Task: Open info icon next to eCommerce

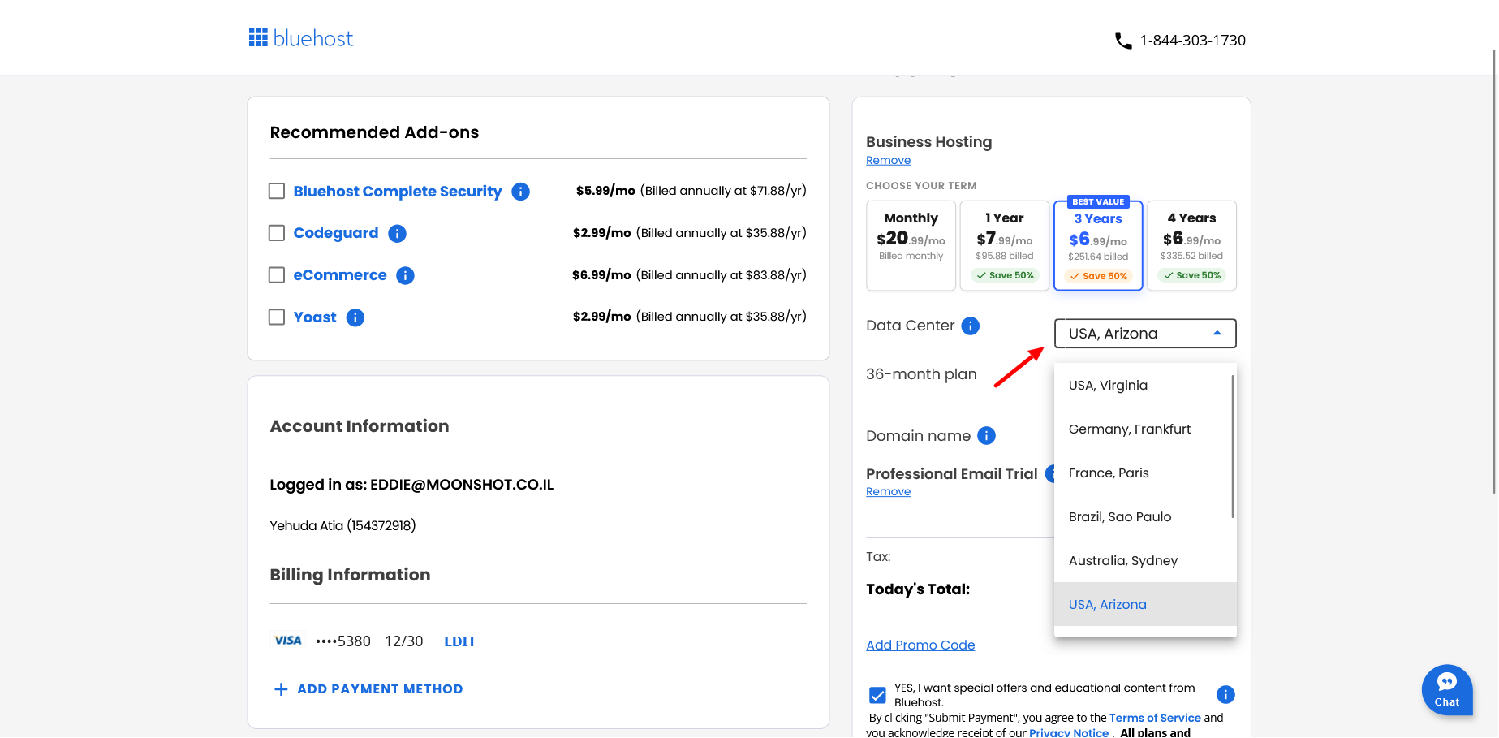Action: [405, 275]
